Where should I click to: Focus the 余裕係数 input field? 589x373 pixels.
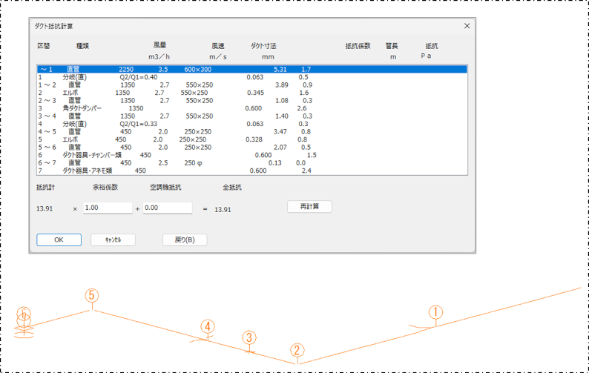[x=108, y=208]
